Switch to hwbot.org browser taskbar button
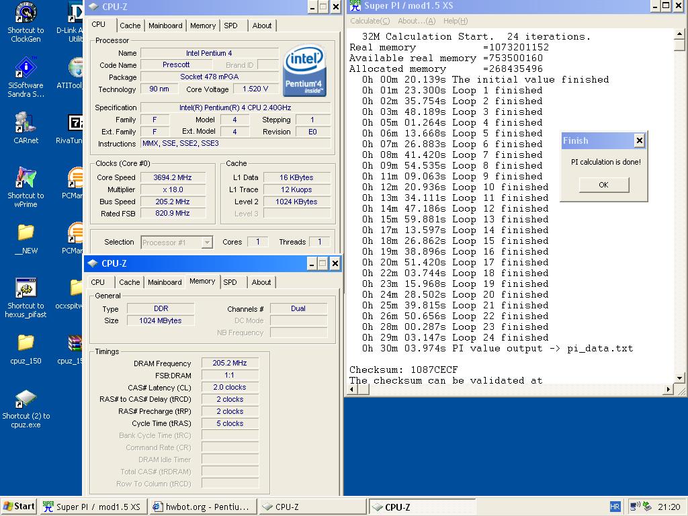Image resolution: width=688 pixels, height=516 pixels. (x=202, y=507)
